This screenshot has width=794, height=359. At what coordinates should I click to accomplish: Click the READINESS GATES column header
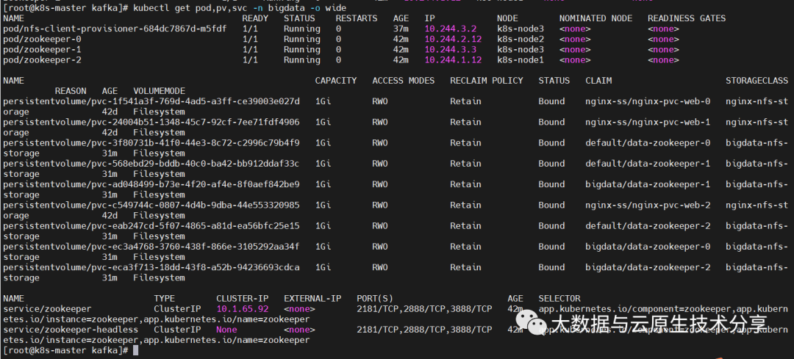pyautogui.click(x=687, y=18)
